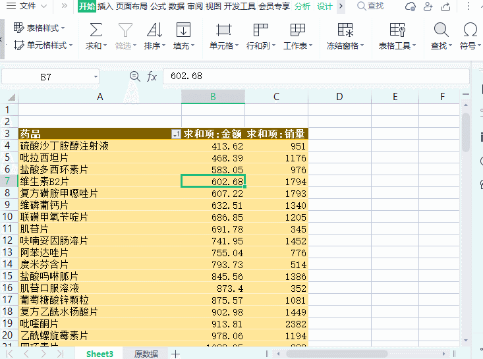
Task: Select column C header
Action: [276, 97]
